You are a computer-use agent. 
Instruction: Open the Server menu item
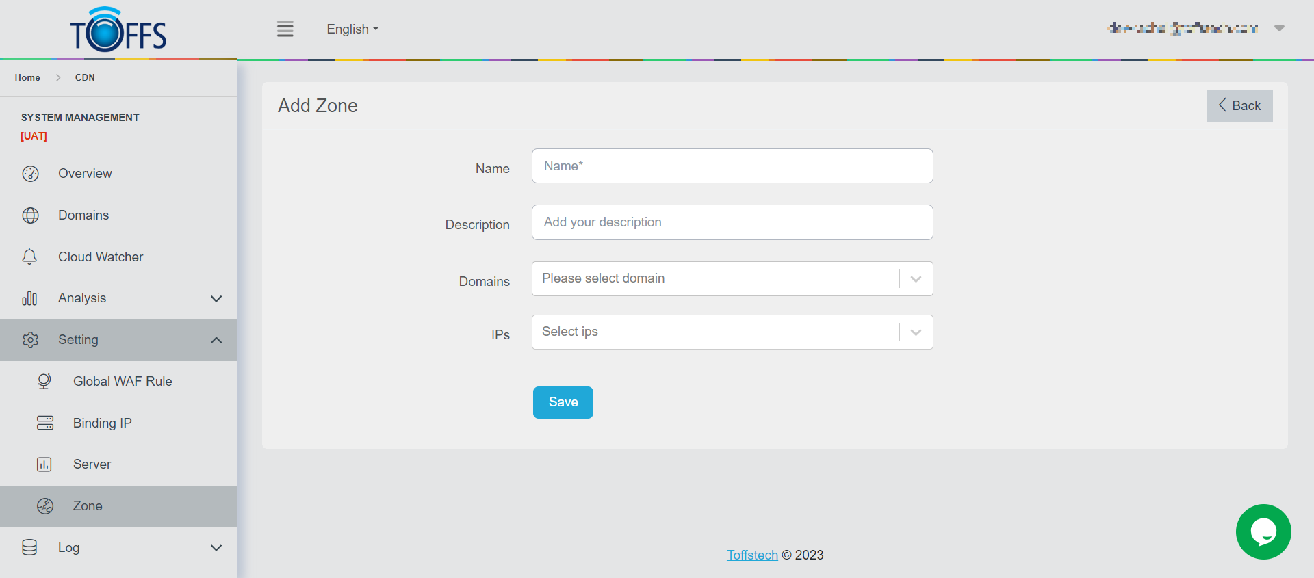coord(92,464)
